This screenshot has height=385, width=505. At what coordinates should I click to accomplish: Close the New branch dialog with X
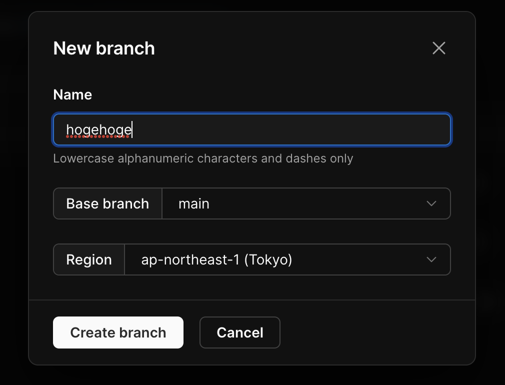pos(438,48)
